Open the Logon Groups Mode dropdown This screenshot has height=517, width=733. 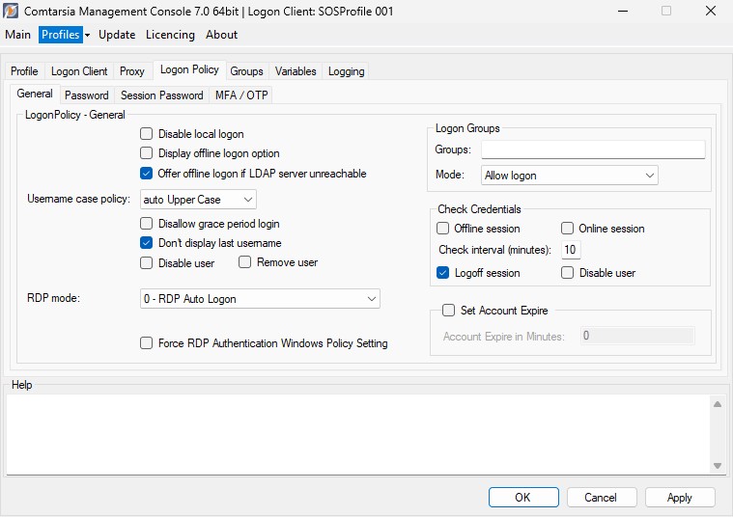(x=570, y=176)
